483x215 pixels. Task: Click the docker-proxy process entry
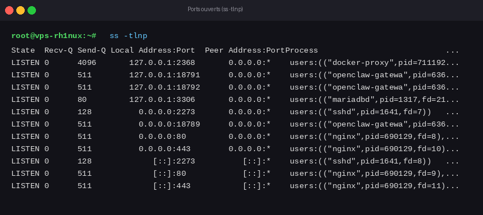[374, 63]
